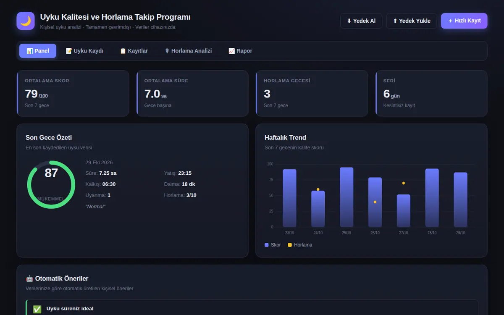Click the yellow snoring dot on 26/10 bar
504x315 pixels.
(375, 202)
